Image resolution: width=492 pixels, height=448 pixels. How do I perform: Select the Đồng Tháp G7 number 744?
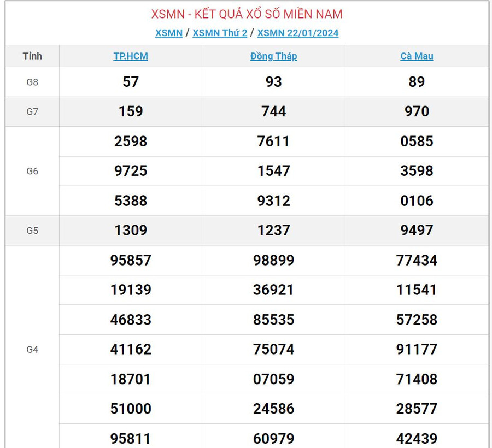(x=273, y=111)
